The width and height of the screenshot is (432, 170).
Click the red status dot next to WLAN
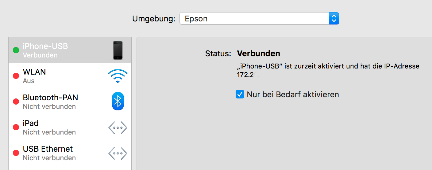[16, 76]
